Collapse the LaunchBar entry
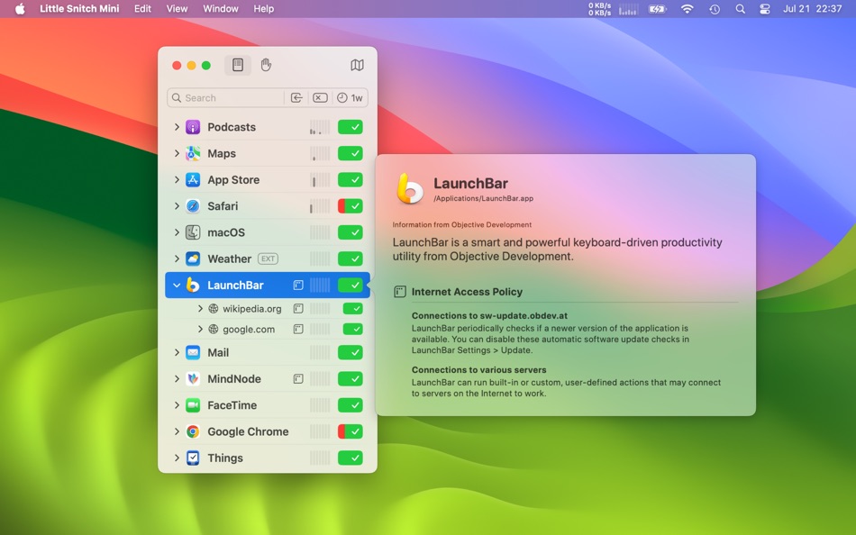The width and height of the screenshot is (856, 535). [x=176, y=285]
